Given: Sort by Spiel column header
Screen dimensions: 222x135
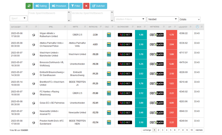Looking at the screenshot, I should [53, 27].
